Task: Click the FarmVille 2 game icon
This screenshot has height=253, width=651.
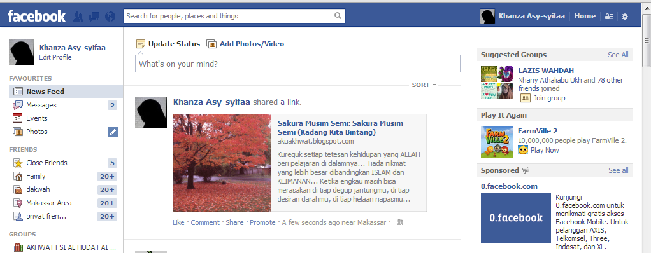Action: [497, 142]
